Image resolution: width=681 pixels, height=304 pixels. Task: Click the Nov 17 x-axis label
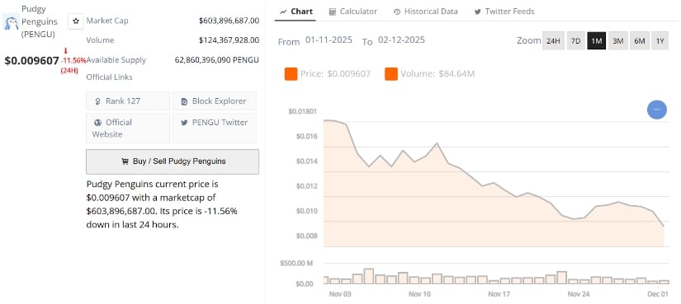click(499, 294)
